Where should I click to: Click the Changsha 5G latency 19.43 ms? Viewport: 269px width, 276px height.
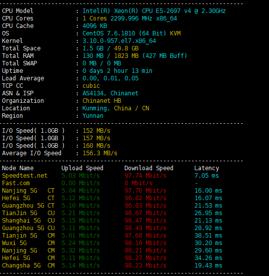click(208, 266)
